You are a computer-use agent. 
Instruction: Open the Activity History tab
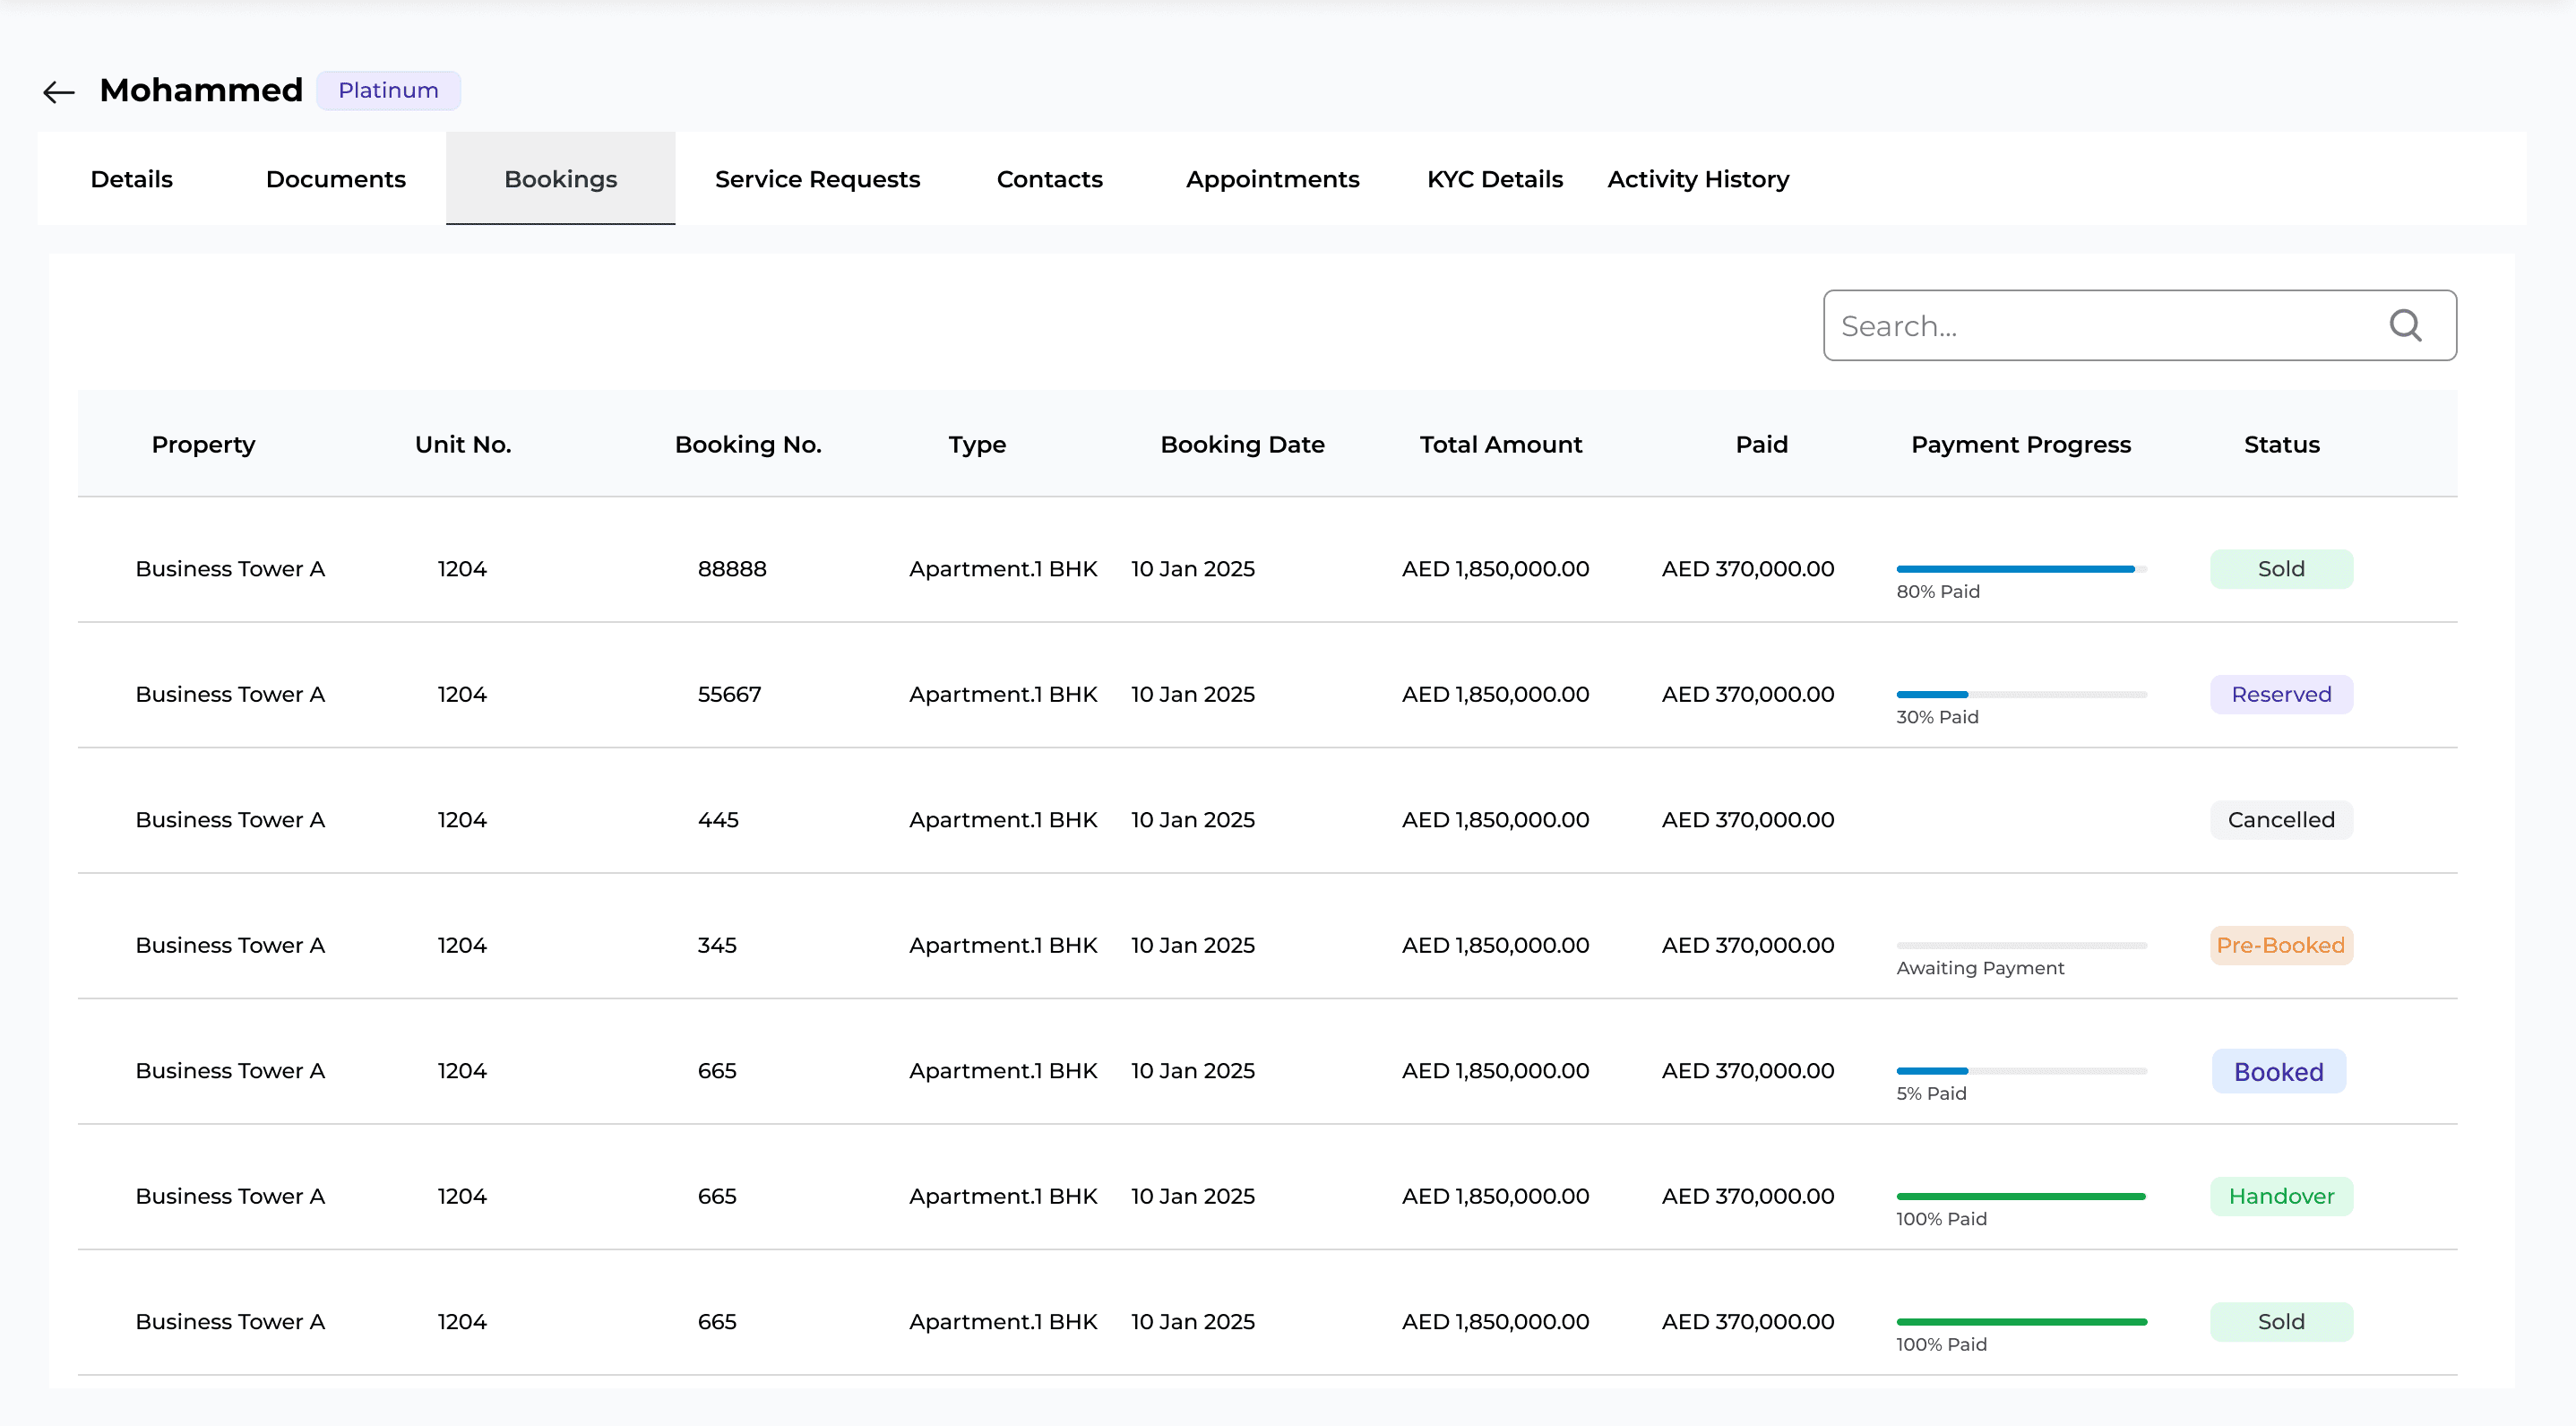point(1698,179)
